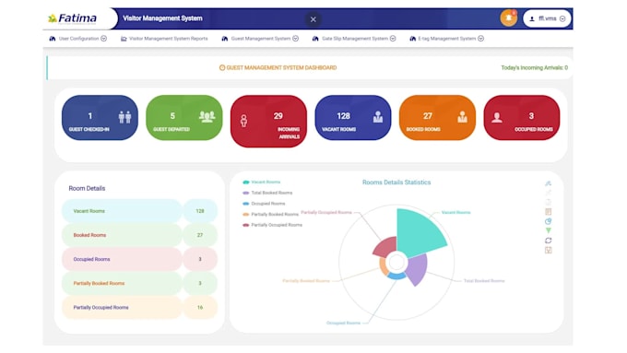Click the round X close icon in the header

point(313,19)
